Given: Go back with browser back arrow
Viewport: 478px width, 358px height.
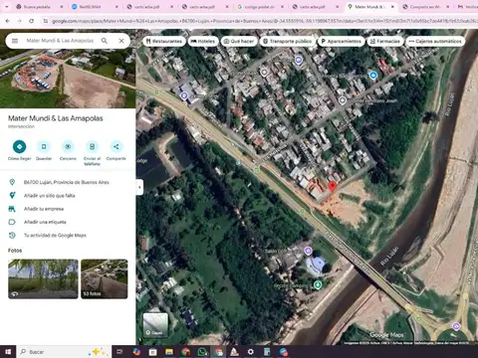Looking at the screenshot, I should [7, 21].
